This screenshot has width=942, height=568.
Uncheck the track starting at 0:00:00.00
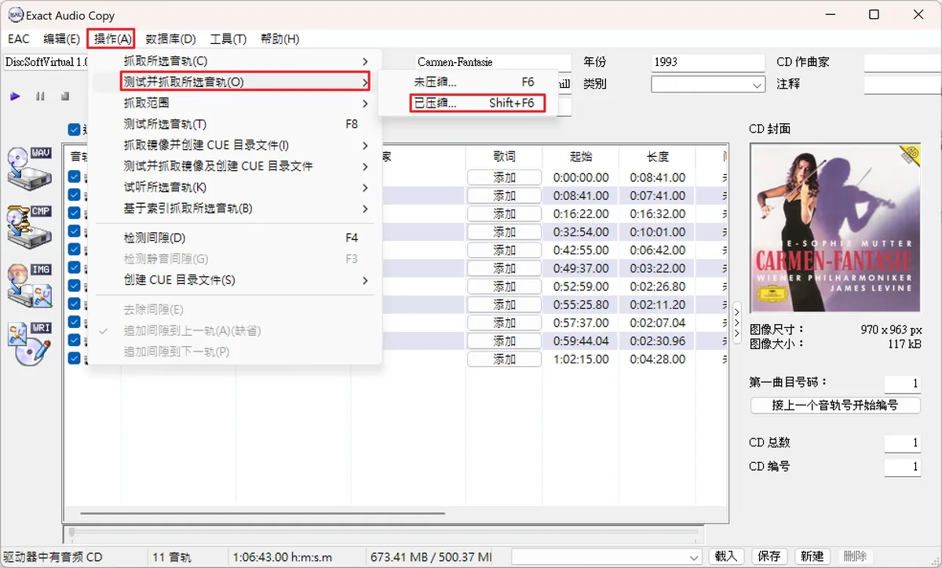(x=74, y=177)
